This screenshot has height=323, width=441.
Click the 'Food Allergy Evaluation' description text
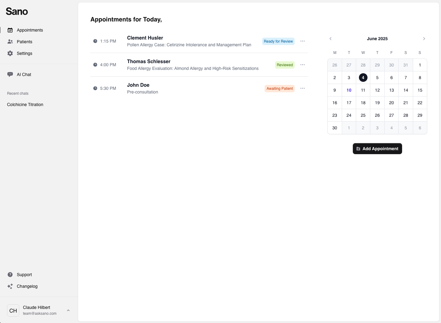193,68
